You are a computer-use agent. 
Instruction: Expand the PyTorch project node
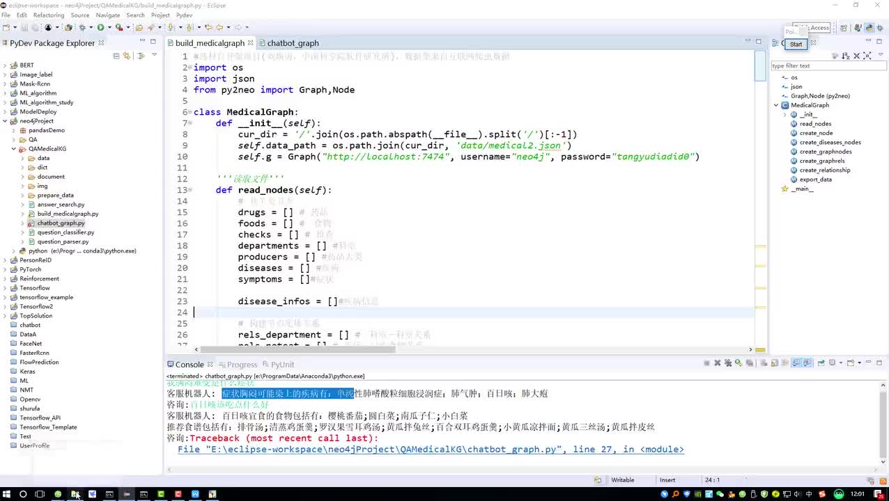coord(5,269)
